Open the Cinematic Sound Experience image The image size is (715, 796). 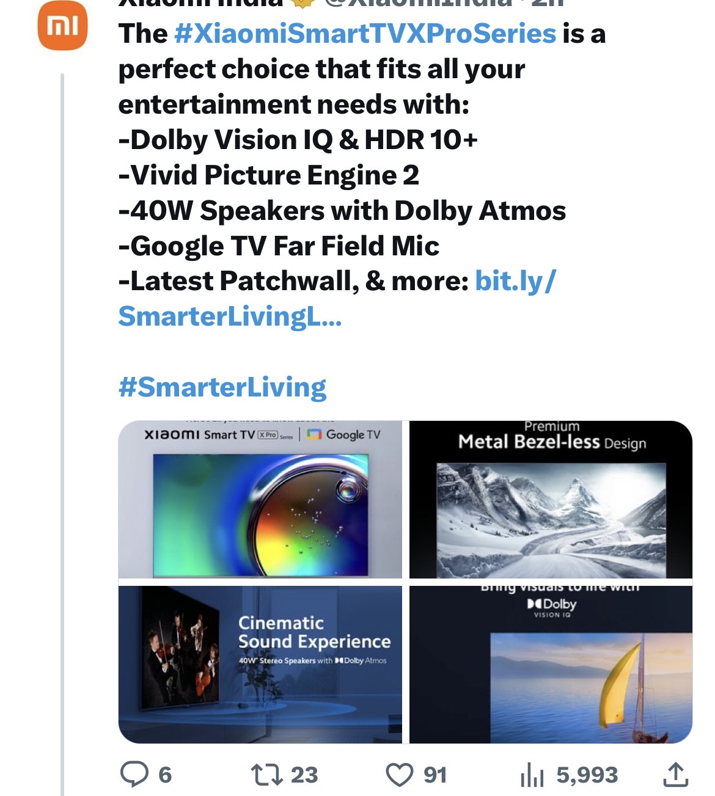260,664
